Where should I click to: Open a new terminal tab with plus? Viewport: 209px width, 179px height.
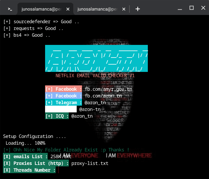pyautogui.click(x=138, y=9)
